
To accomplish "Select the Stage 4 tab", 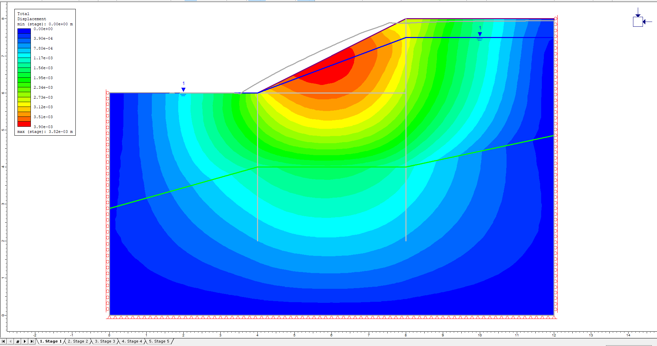I will (x=132, y=341).
